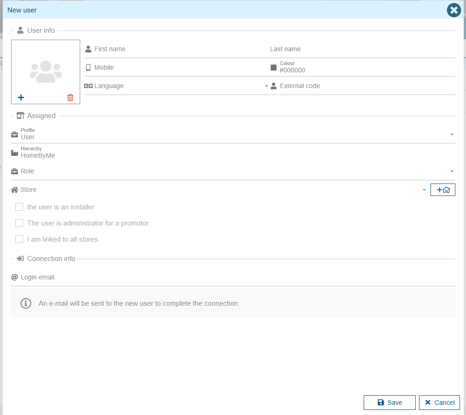The image size is (466, 415).
Task: Click the user avatar placeholder image
Action: [46, 71]
